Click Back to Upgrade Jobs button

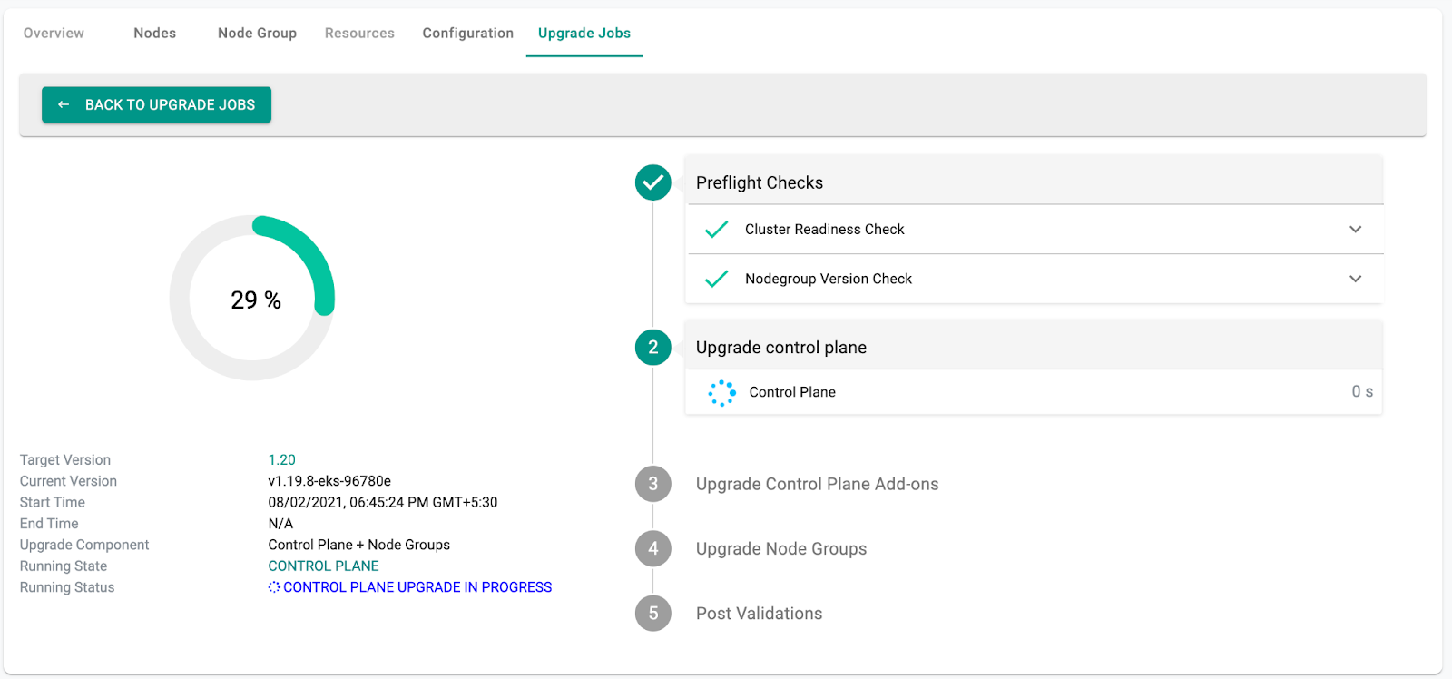click(156, 104)
